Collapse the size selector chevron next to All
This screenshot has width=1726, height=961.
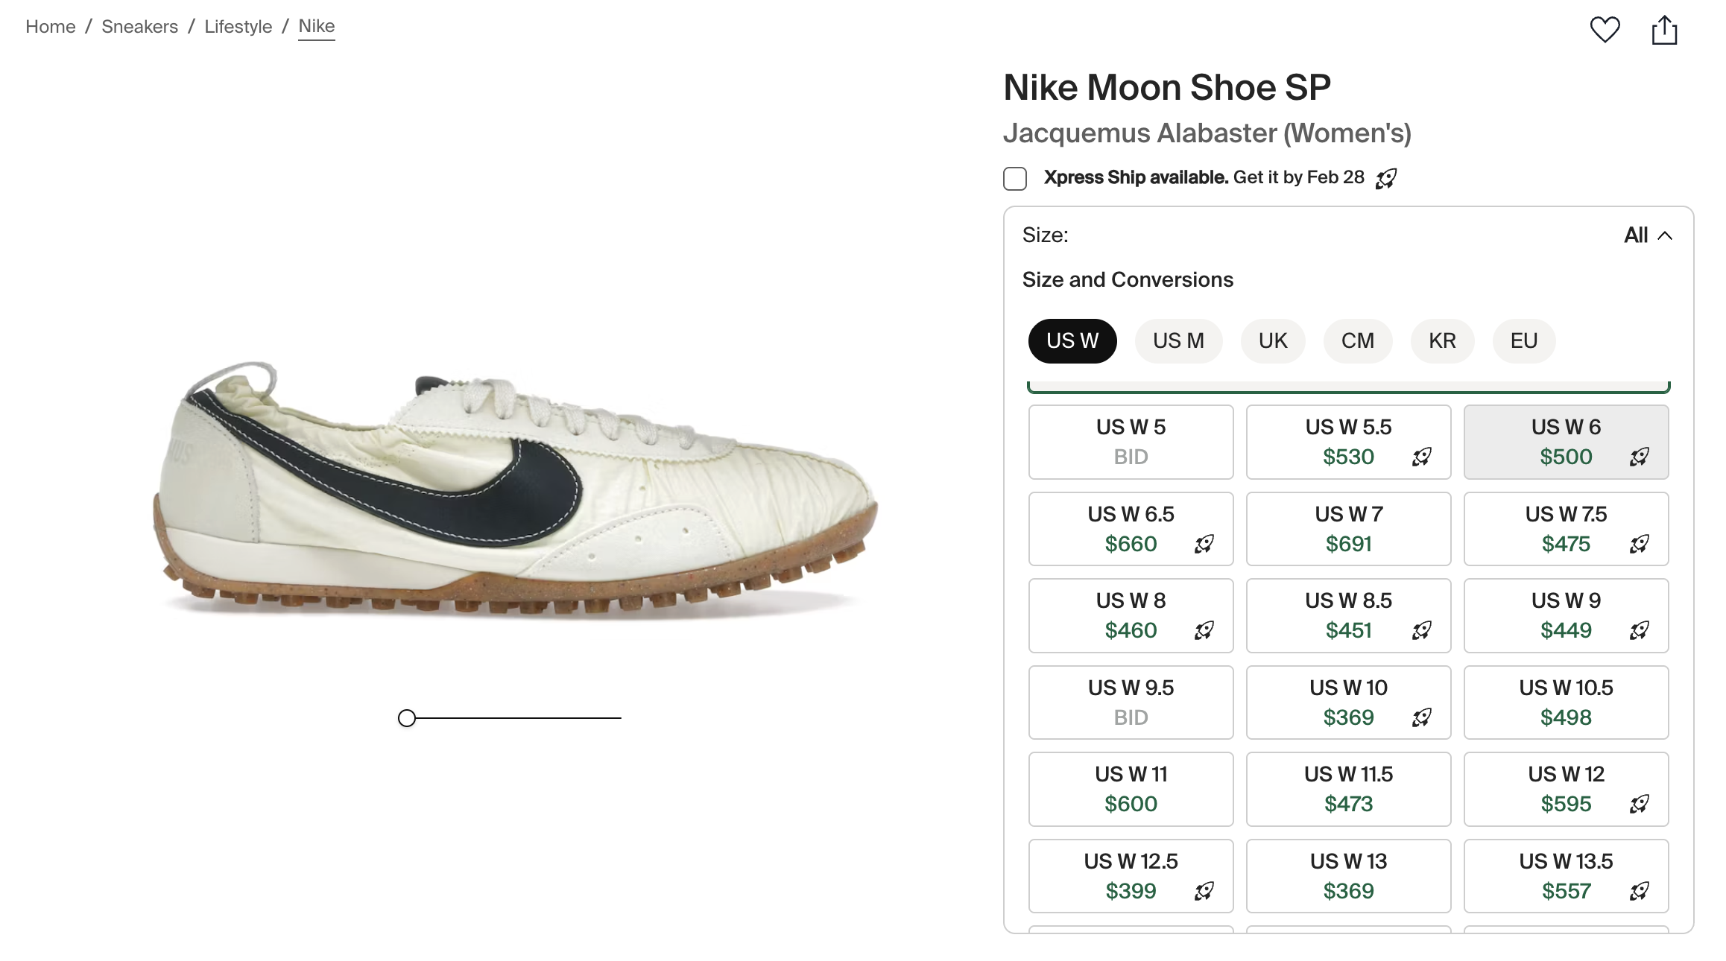click(1665, 235)
